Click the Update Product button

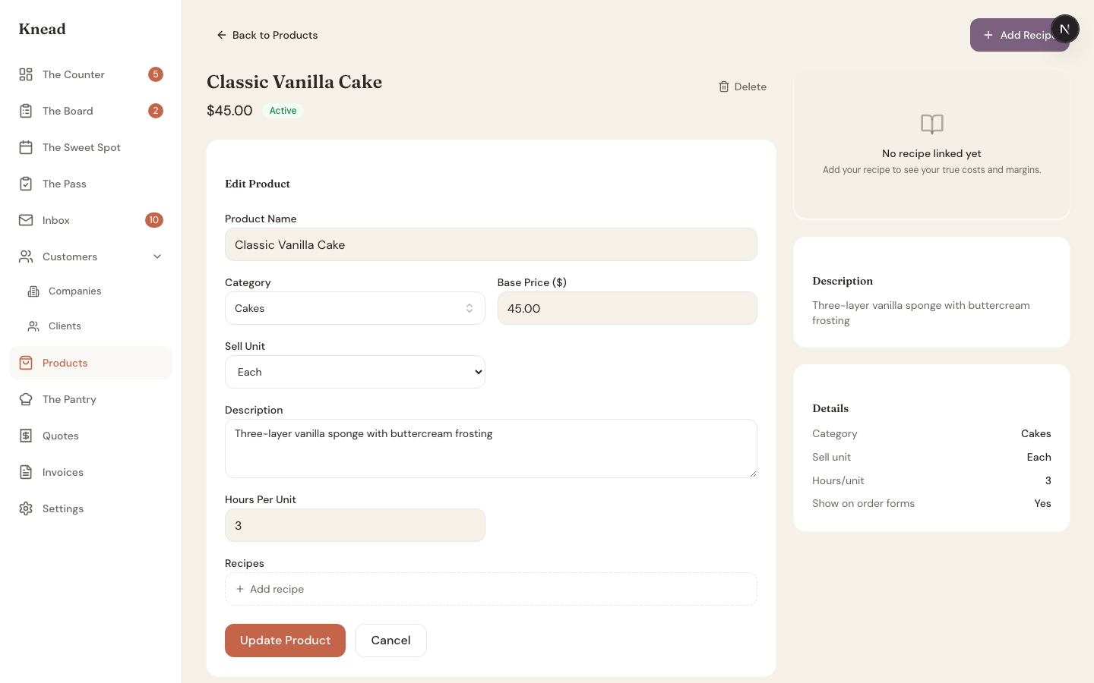(285, 641)
